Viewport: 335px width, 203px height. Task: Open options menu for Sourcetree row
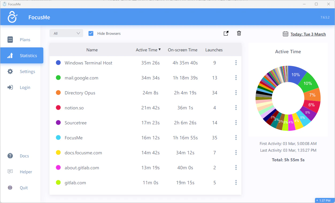(236, 122)
